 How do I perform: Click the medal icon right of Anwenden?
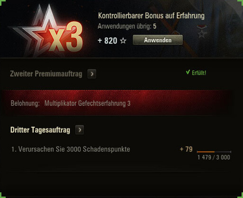[202, 32]
